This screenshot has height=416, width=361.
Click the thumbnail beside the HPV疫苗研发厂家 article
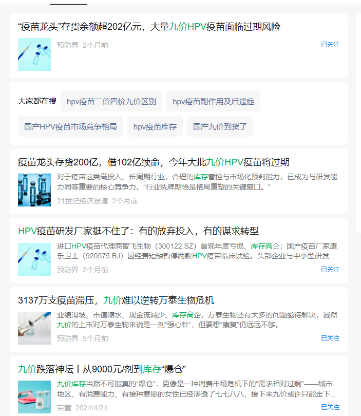tap(34, 259)
